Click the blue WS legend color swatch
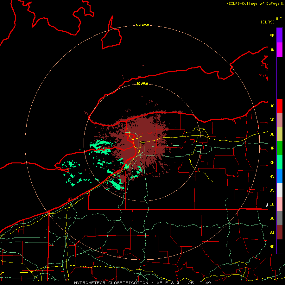Viewport: 285px width, 285px height. (x=280, y=176)
